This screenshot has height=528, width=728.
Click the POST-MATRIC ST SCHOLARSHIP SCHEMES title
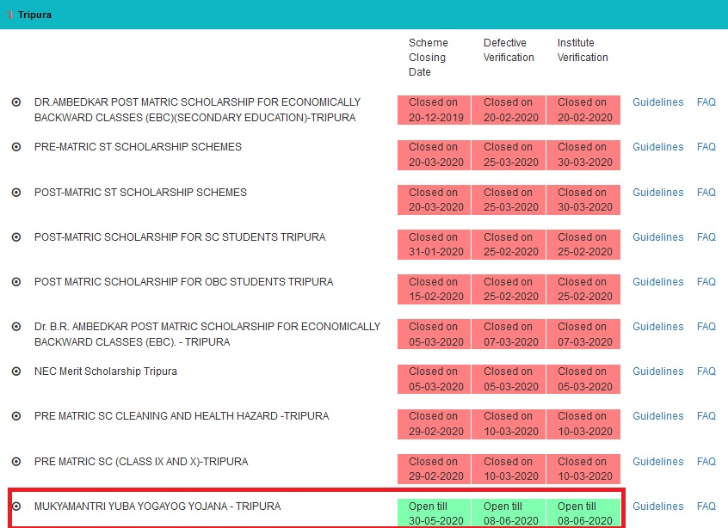tap(140, 193)
